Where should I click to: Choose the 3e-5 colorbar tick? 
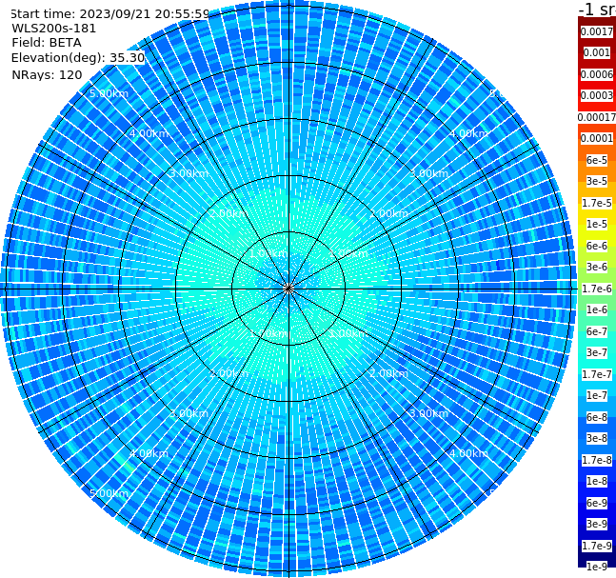tap(596, 181)
